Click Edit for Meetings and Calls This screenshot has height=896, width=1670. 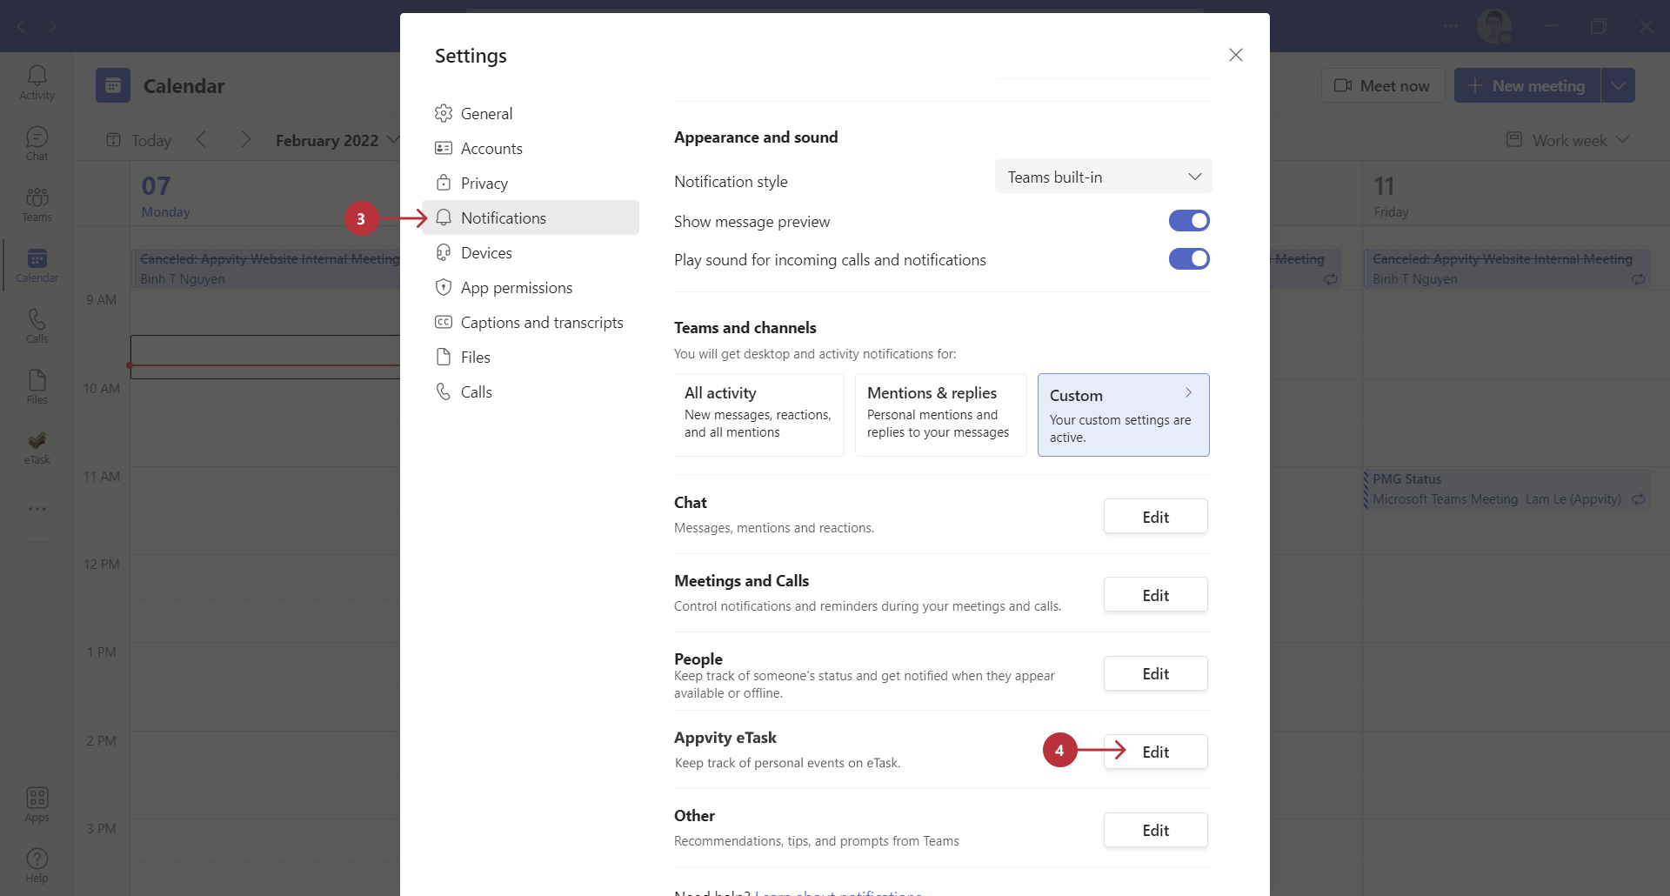coord(1155,595)
